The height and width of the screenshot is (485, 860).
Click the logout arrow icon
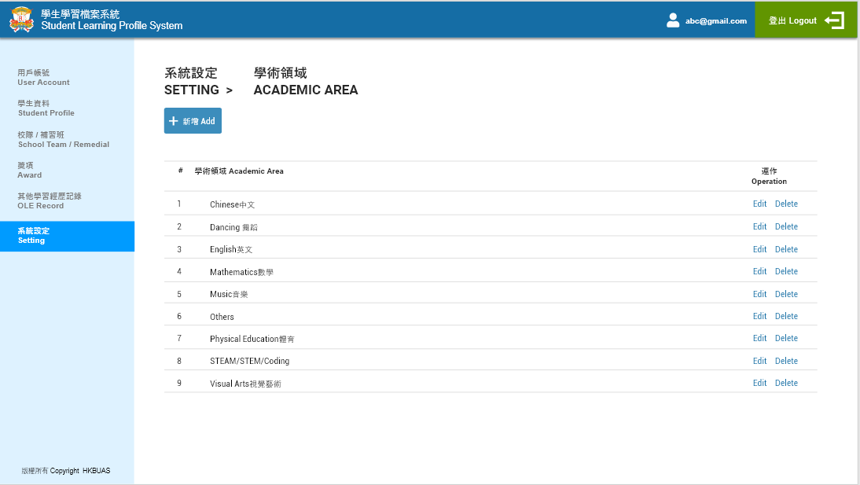click(834, 20)
